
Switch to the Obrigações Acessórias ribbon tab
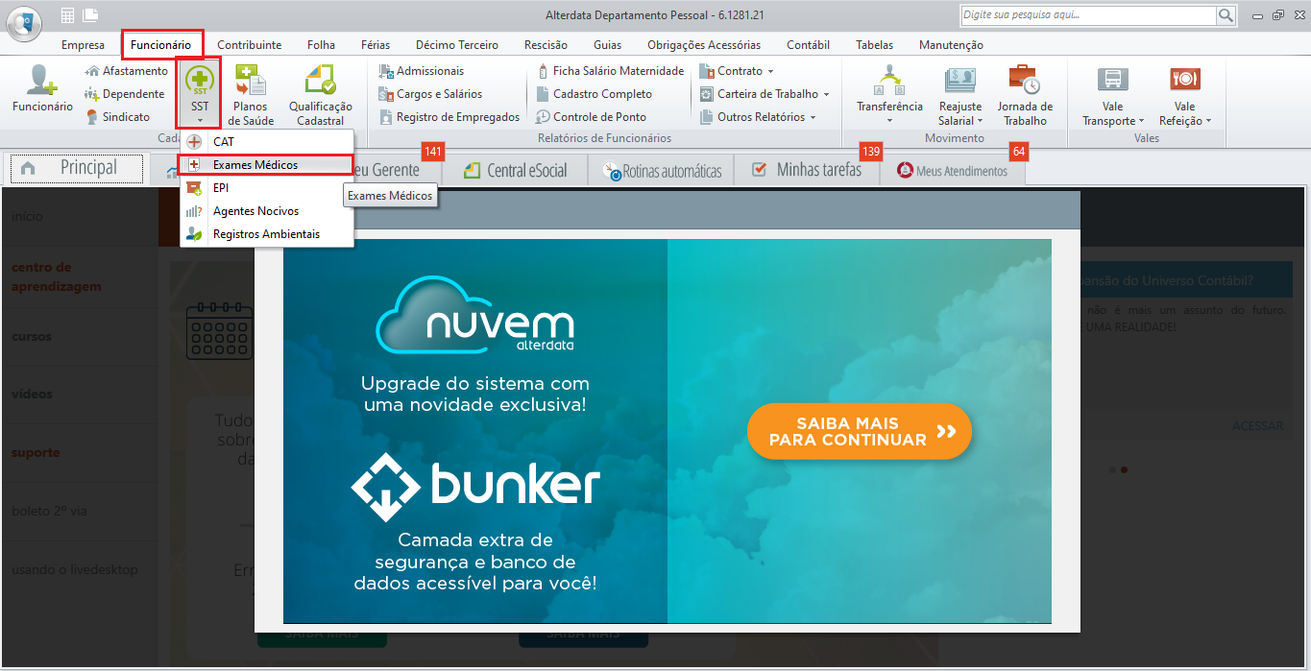point(704,45)
